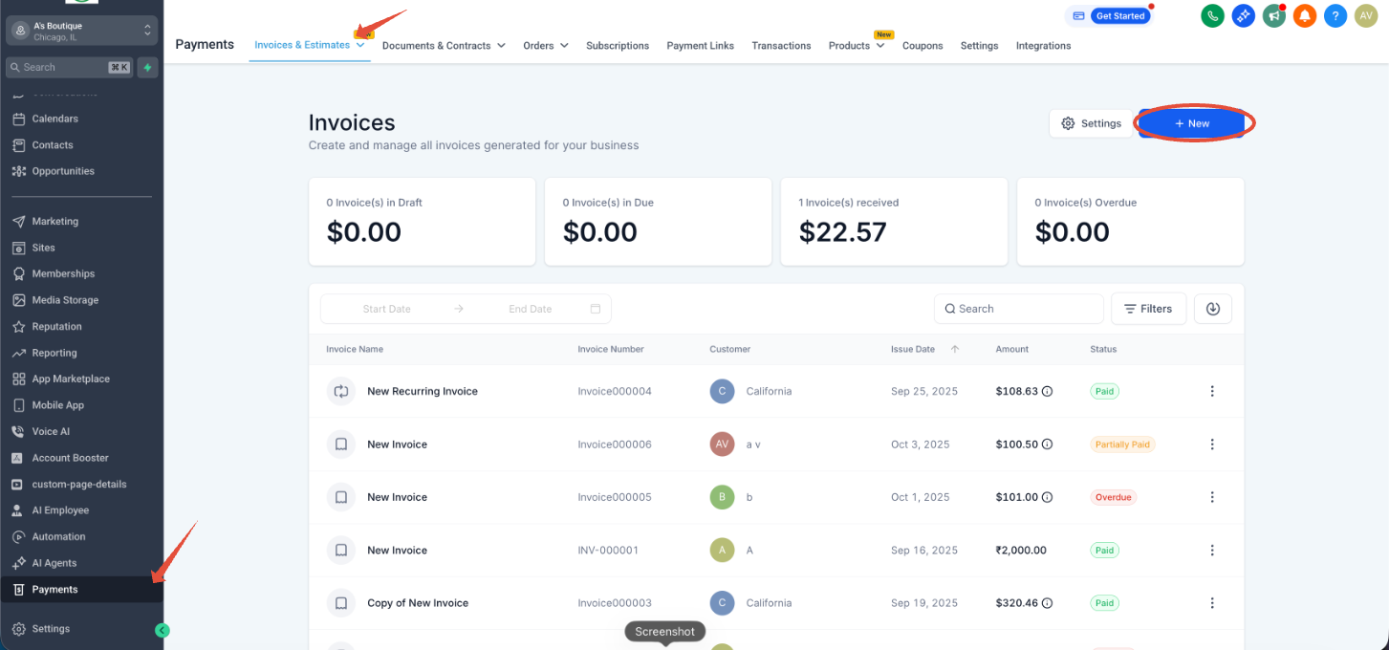Open the New Recurring Invoice link
Image resolution: width=1389 pixels, height=650 pixels.
point(423,391)
